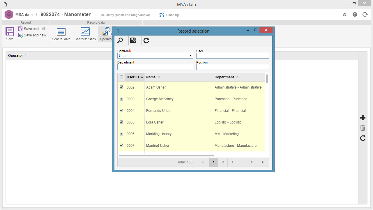The width and height of the screenshot is (373, 210).
Task: Sort by the User ID column arrow
Action: [x=142, y=77]
